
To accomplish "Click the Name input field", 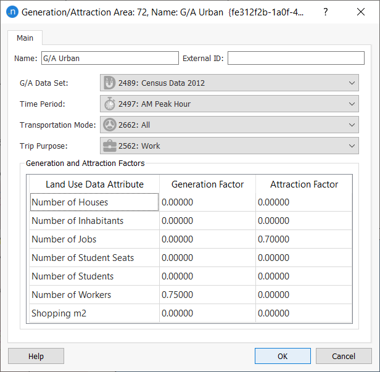I will (109, 59).
